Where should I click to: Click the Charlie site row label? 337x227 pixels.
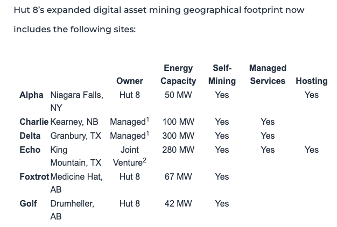tap(34, 122)
